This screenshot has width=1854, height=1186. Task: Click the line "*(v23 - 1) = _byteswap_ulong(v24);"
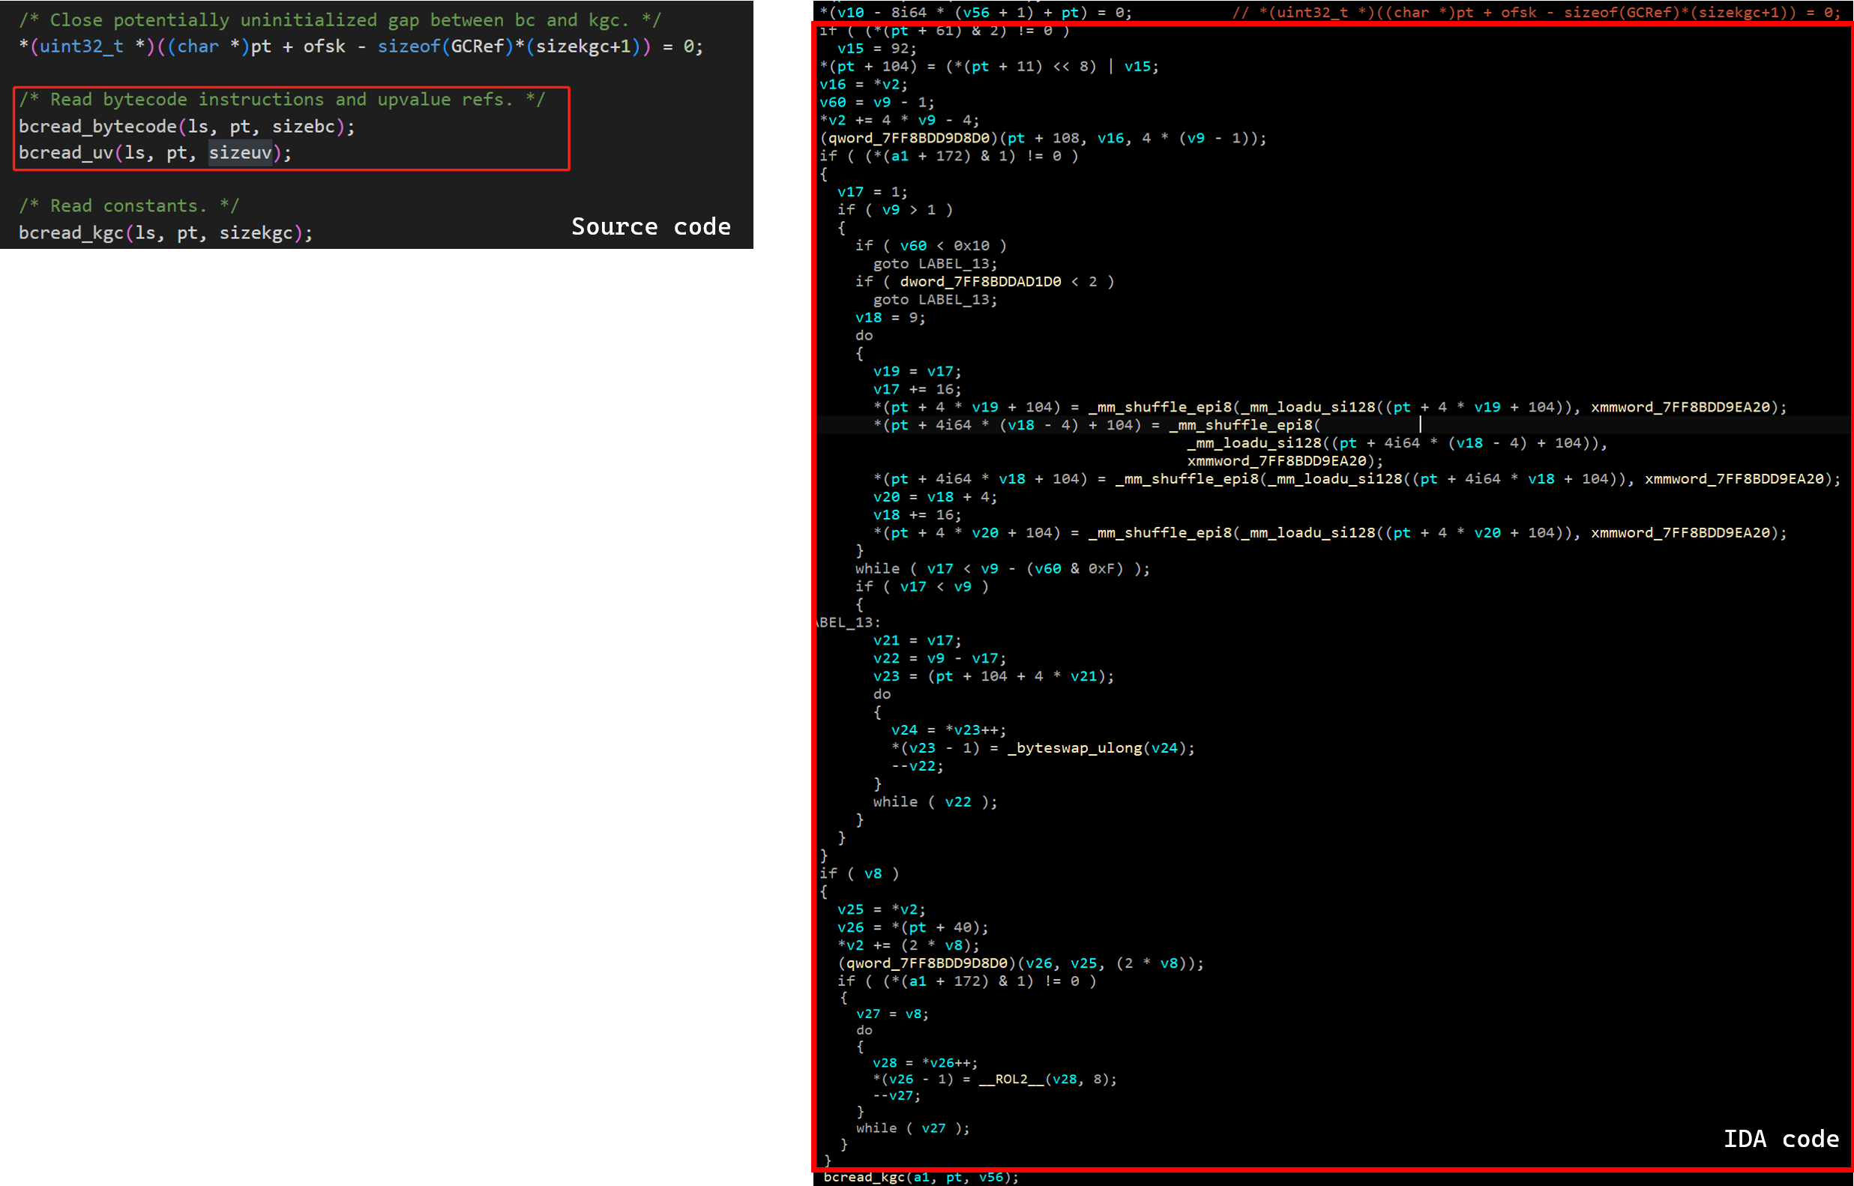click(x=1044, y=747)
